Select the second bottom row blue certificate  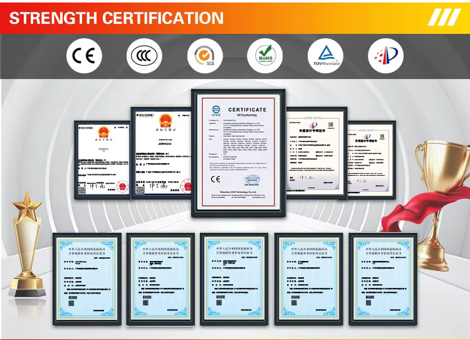(x=160, y=278)
